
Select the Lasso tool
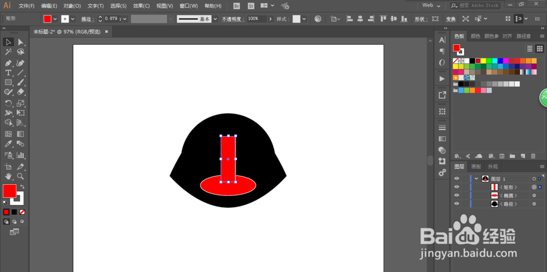point(21,52)
